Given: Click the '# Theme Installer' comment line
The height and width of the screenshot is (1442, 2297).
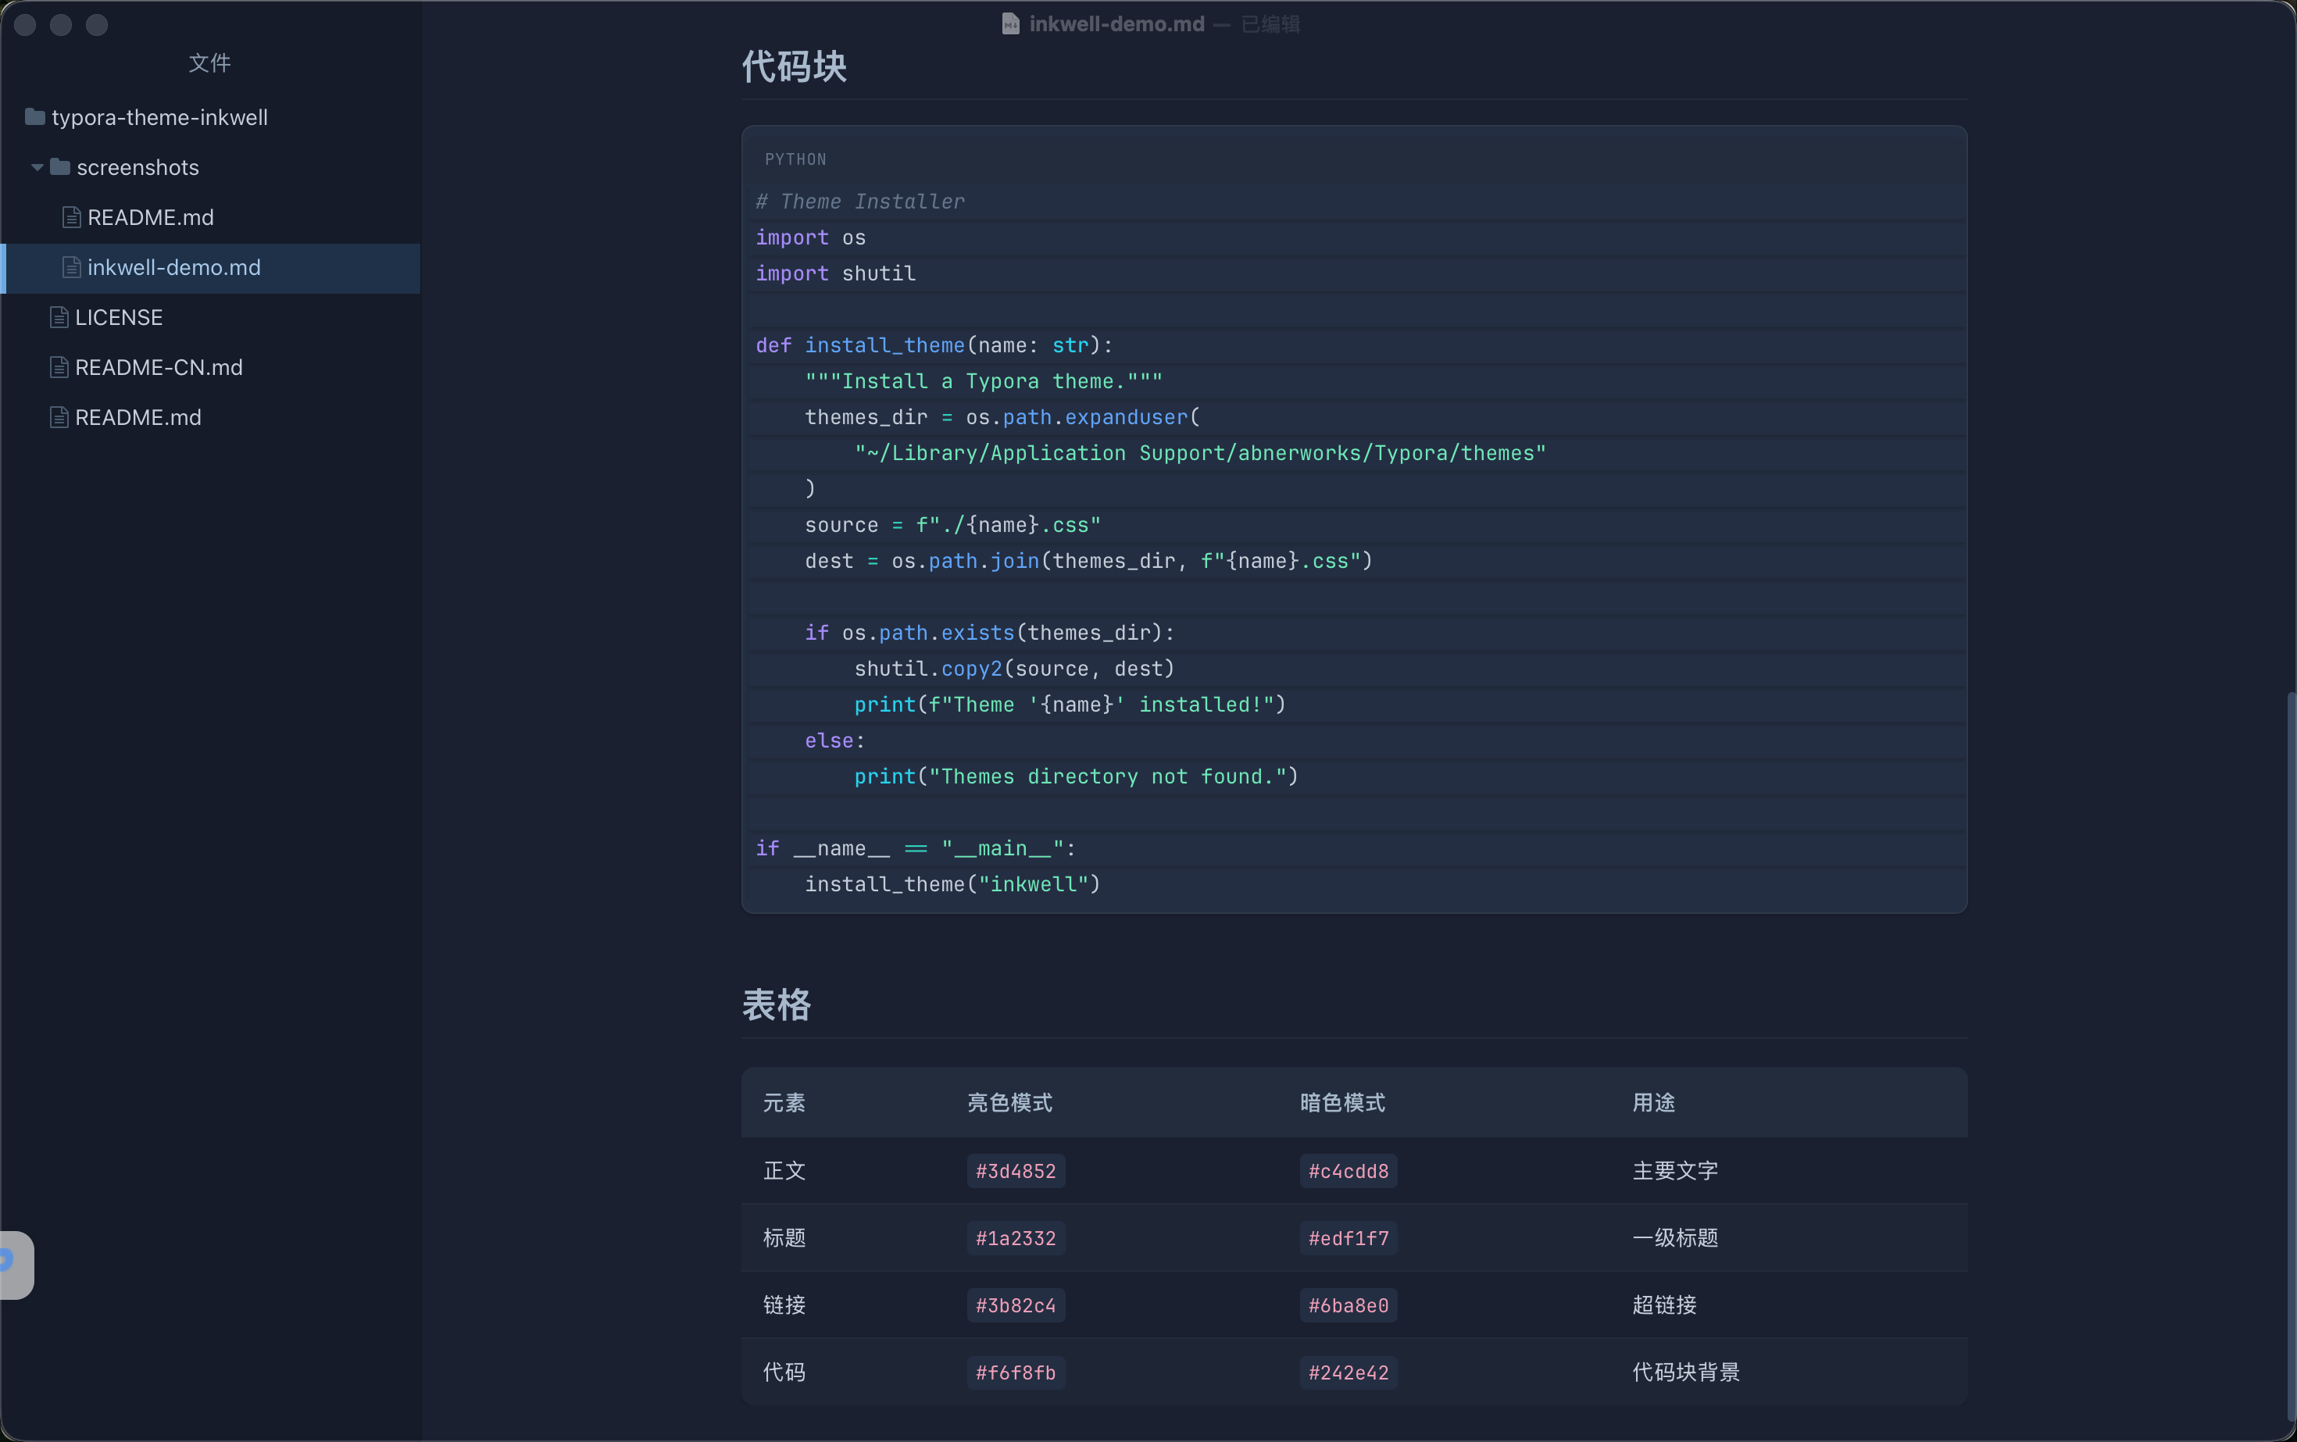Looking at the screenshot, I should pyautogui.click(x=860, y=202).
